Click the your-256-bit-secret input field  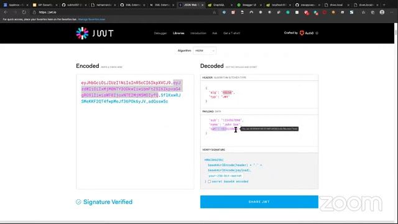click(225, 175)
